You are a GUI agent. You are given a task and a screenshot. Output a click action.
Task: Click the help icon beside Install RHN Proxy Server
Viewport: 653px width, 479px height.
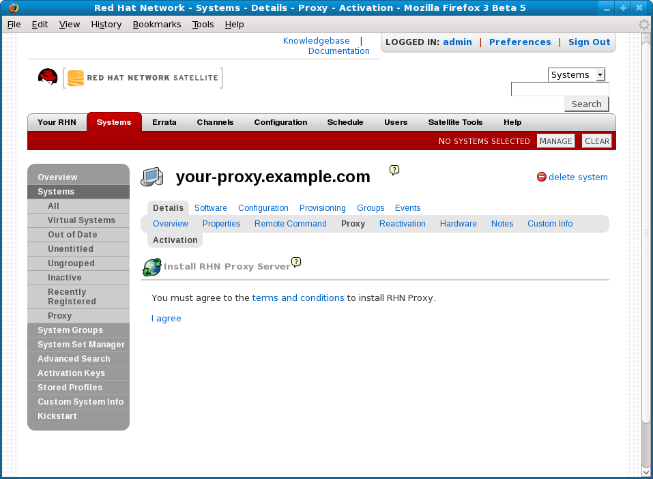click(x=296, y=262)
